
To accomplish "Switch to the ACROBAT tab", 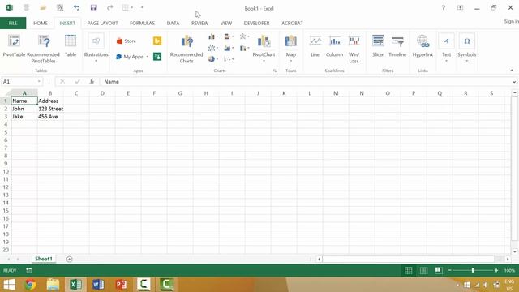I will pyautogui.click(x=292, y=24).
